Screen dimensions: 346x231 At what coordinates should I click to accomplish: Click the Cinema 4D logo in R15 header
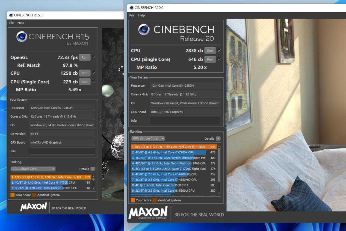click(x=22, y=36)
